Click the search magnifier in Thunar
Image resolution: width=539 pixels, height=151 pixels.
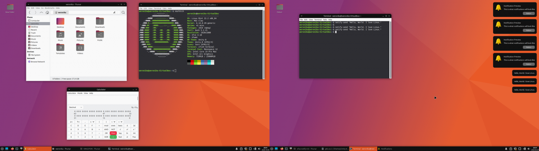click(x=123, y=12)
